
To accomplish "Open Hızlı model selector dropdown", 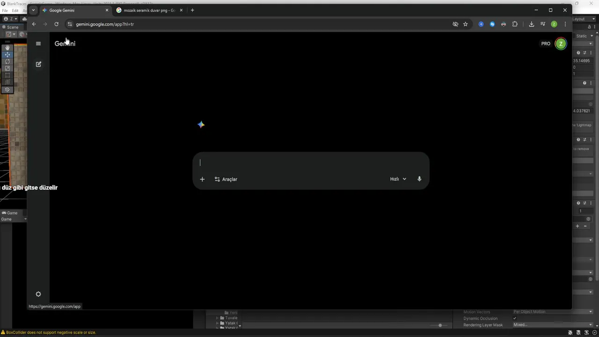I will (398, 179).
